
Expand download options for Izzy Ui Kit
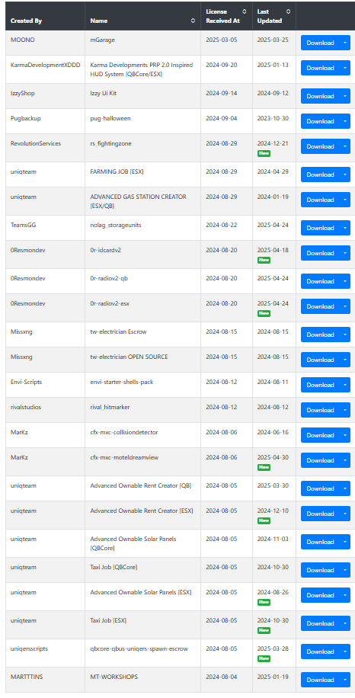coord(345,96)
